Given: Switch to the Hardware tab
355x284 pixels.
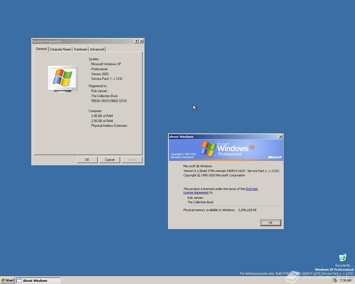Looking at the screenshot, I should coord(80,49).
